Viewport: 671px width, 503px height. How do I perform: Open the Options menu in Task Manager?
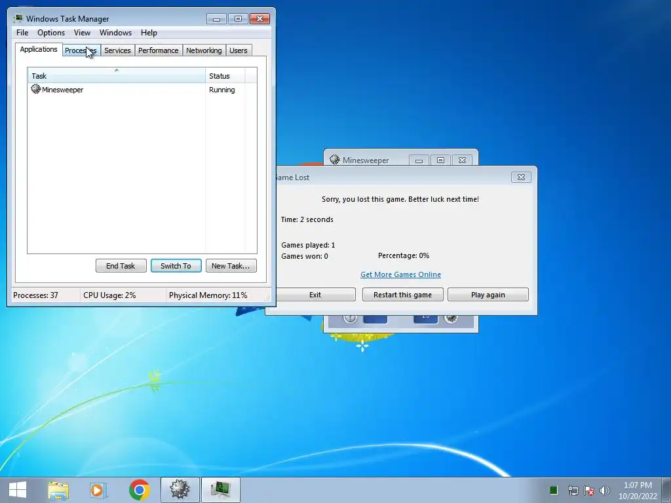pos(51,33)
